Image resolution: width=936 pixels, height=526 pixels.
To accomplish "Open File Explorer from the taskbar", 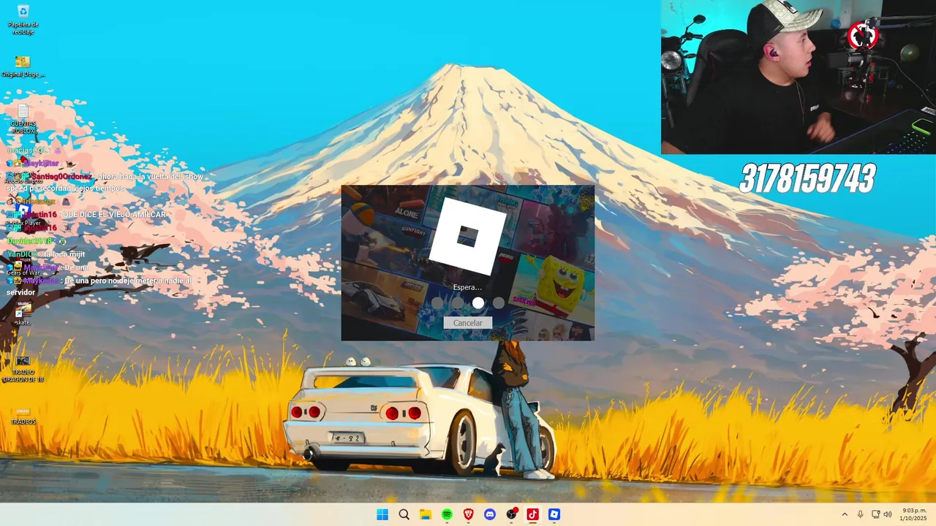I will 426,514.
